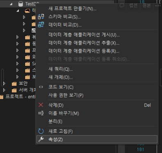Click the circular refresh icon for 새로 고침
162x153 pixels.
click(x=41, y=131)
